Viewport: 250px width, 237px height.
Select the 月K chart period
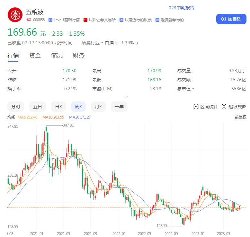98,107
